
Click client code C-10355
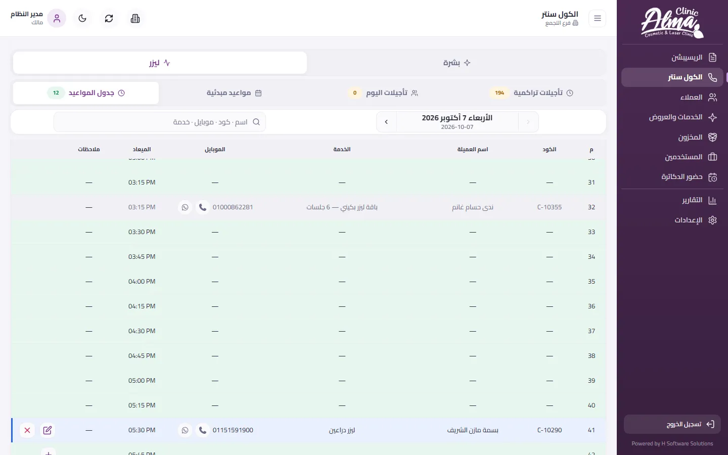(550, 207)
